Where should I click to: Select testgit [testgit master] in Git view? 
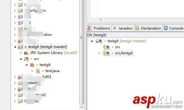pos(127,41)
